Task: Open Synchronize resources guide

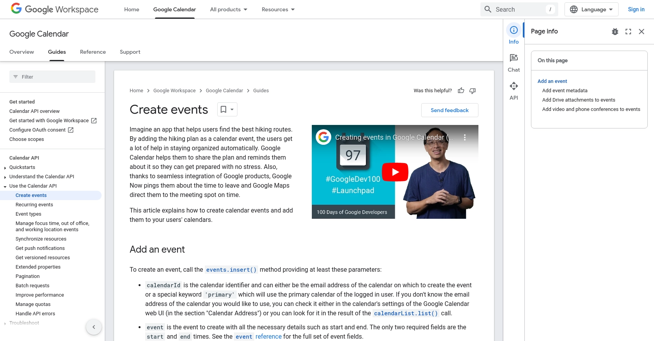Action: [41, 239]
